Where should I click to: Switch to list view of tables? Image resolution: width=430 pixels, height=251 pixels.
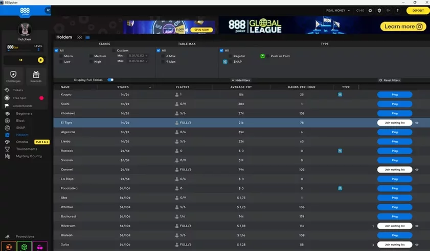click(x=87, y=38)
